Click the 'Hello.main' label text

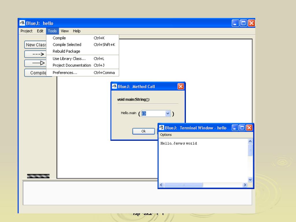click(128, 113)
